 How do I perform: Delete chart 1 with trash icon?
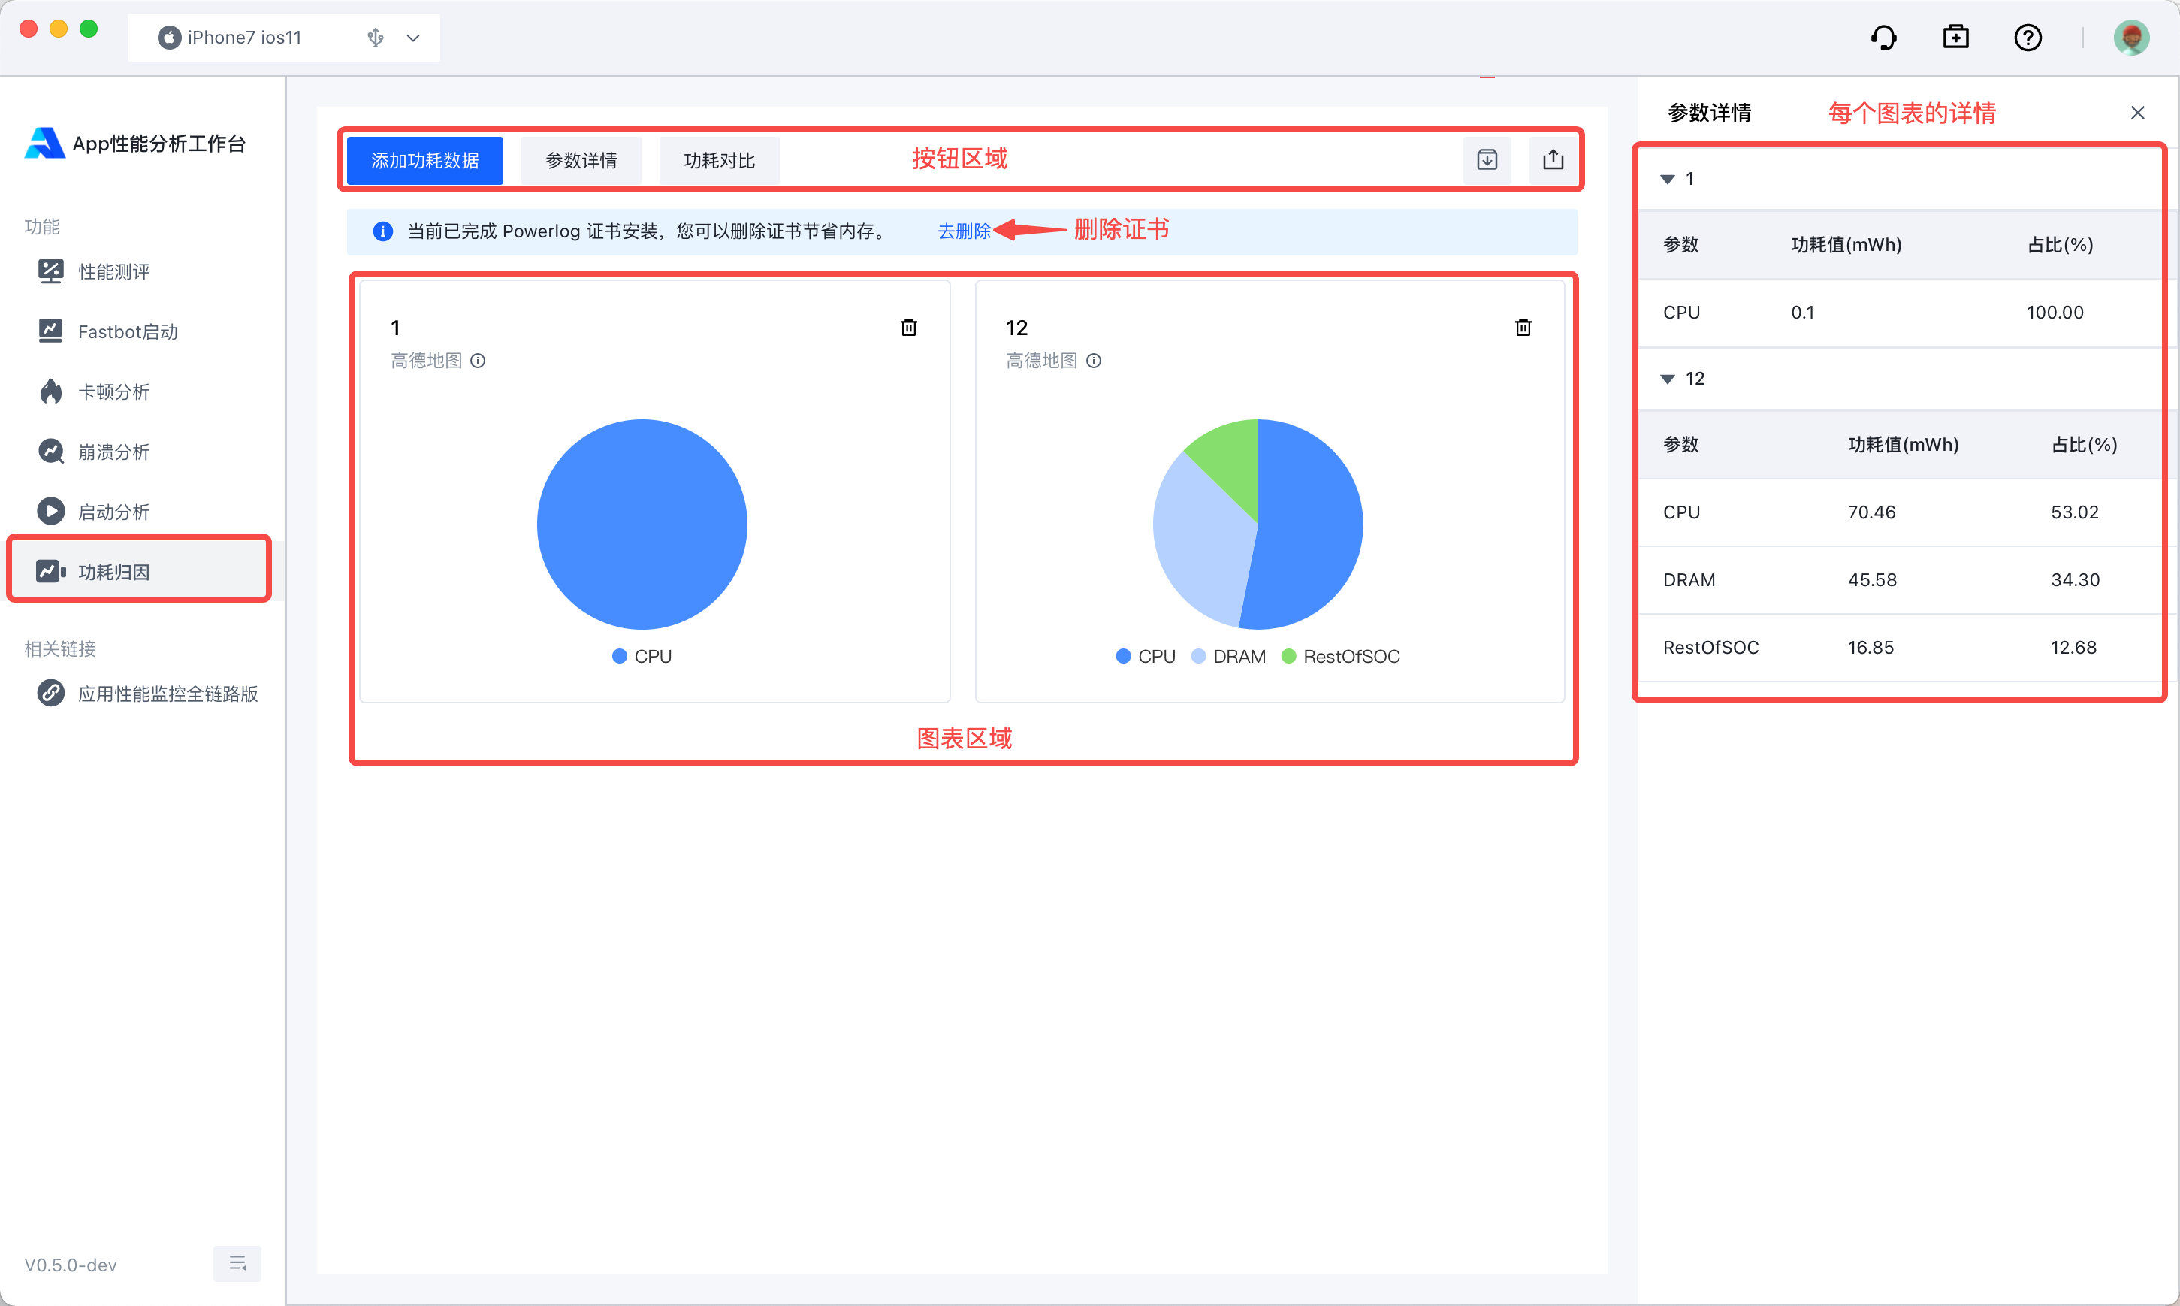(909, 328)
